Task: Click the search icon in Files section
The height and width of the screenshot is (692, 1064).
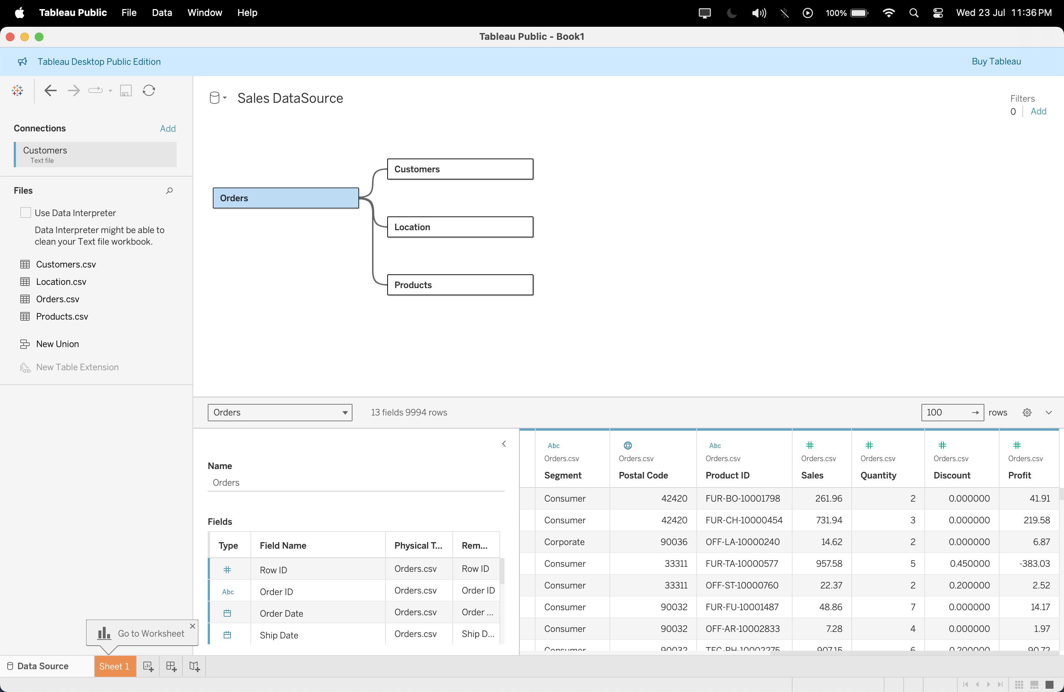Action: click(x=169, y=191)
